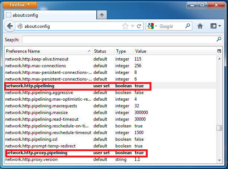This screenshot has height=169, width=228.
Task: Bookmark this page with the star icon
Action: [x=125, y=26]
